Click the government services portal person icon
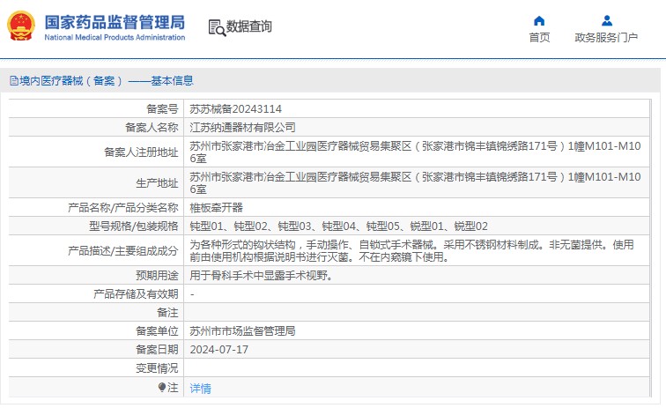 (x=607, y=20)
